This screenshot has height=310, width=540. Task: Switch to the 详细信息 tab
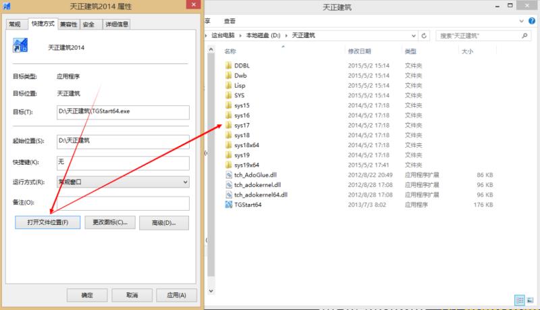[x=117, y=24]
